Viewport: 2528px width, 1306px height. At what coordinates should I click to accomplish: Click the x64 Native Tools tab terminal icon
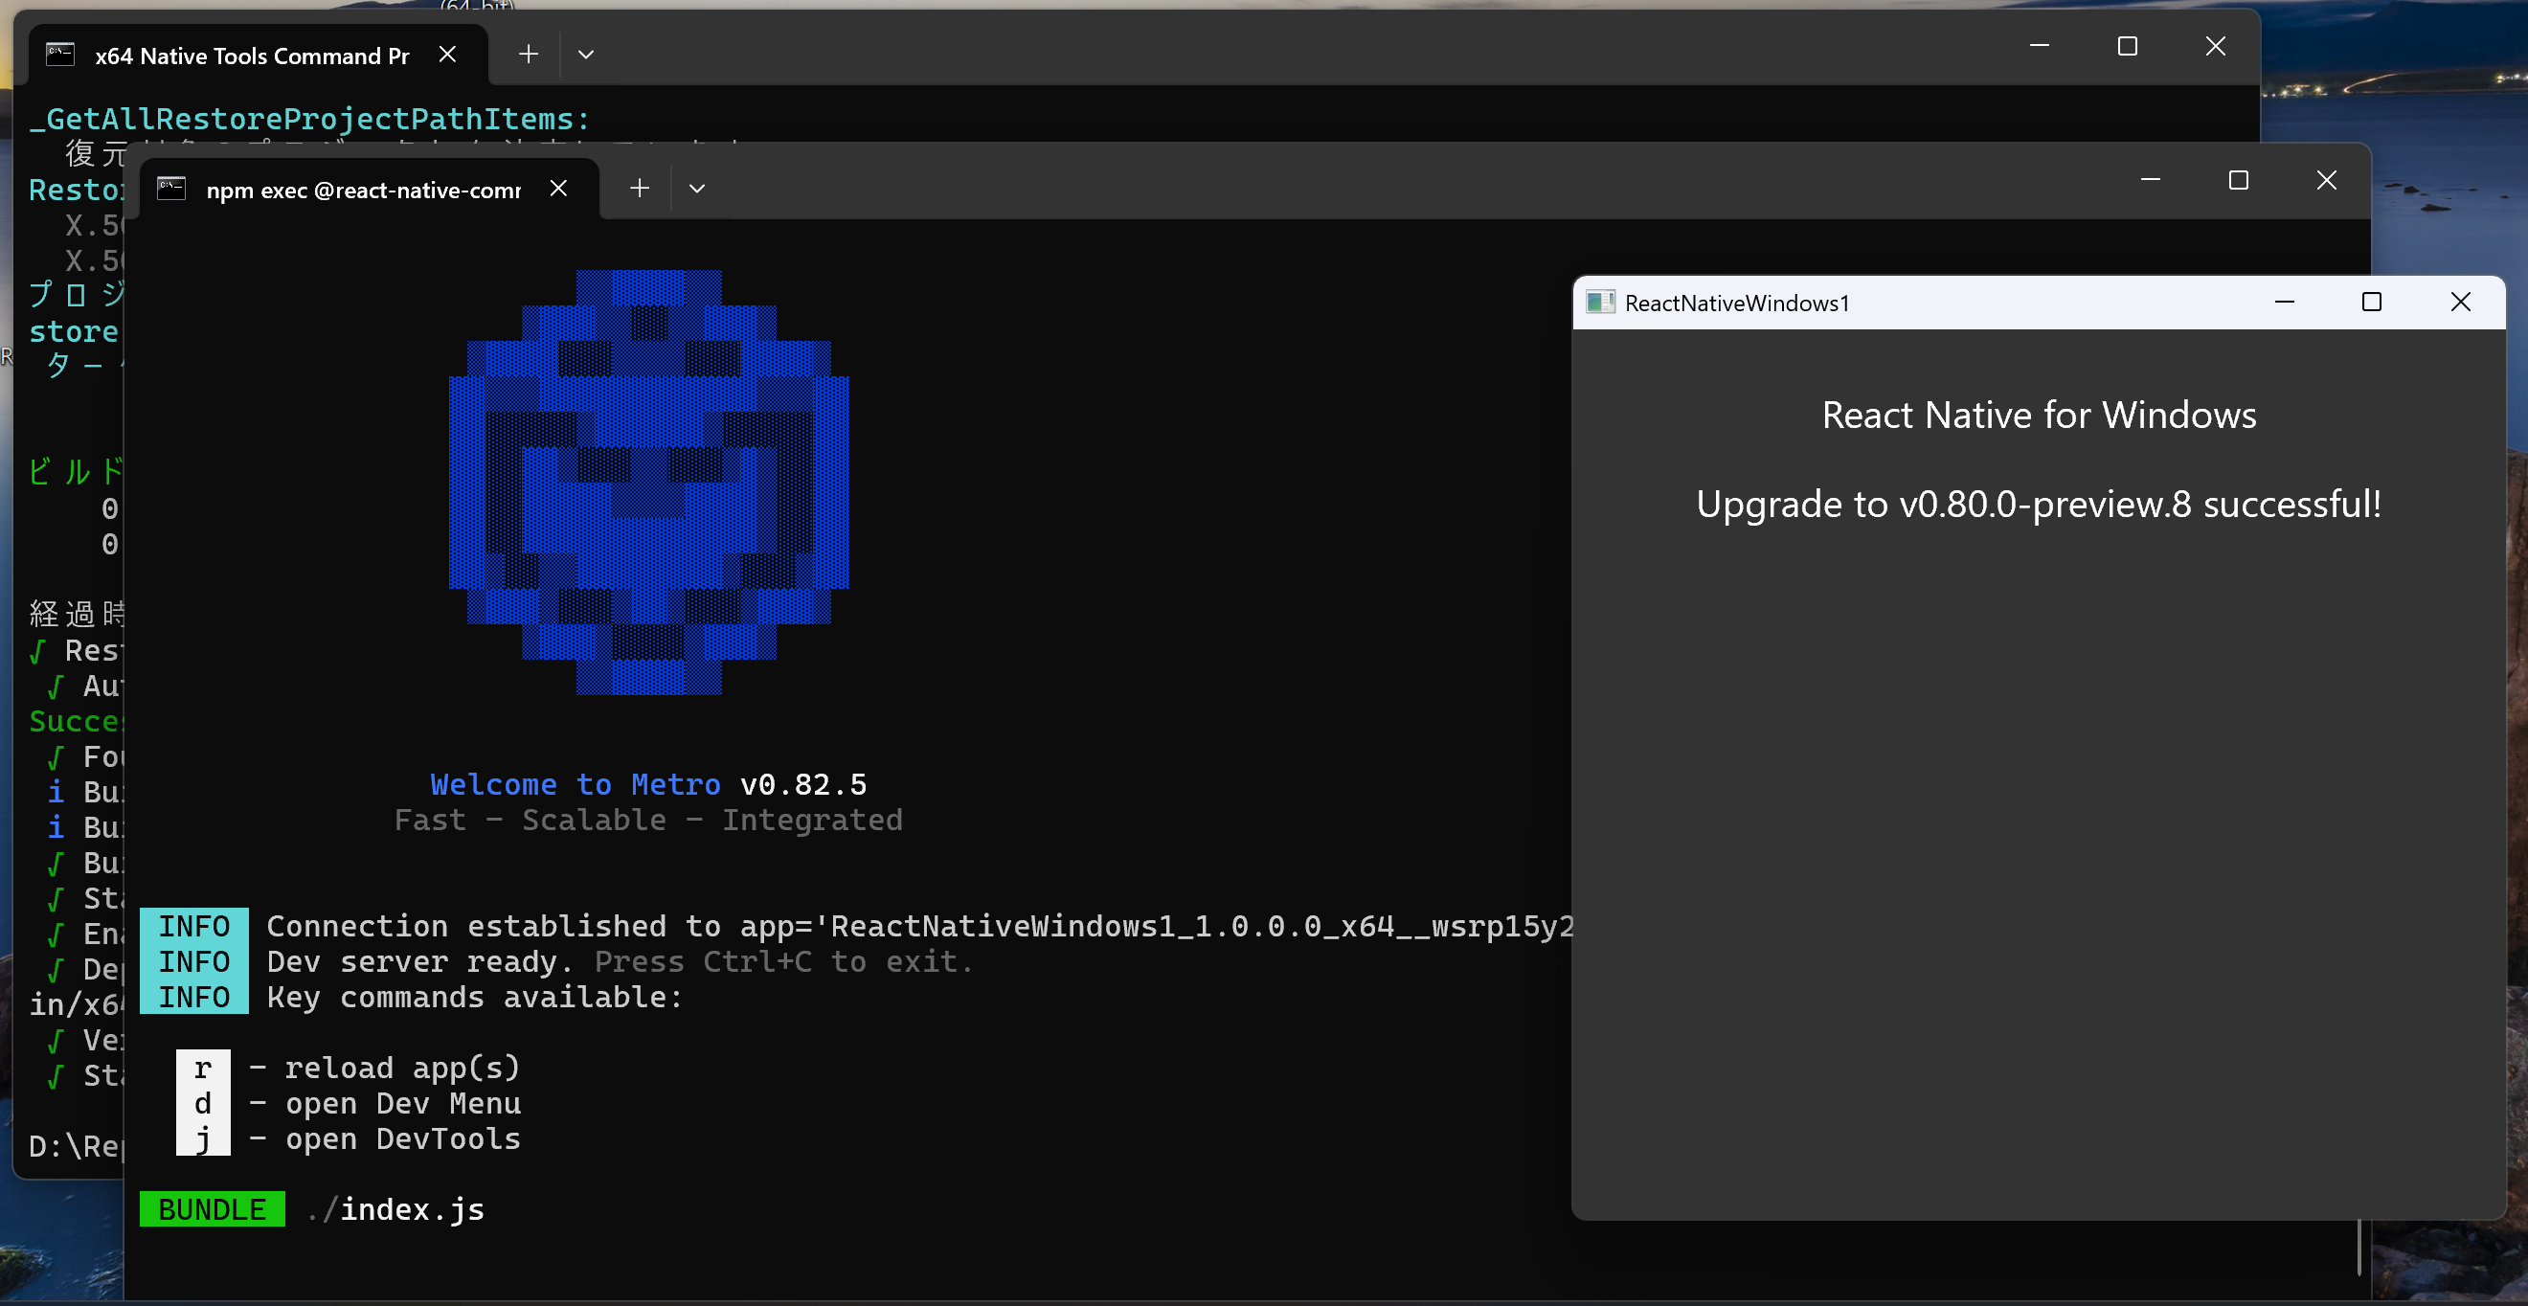click(61, 55)
